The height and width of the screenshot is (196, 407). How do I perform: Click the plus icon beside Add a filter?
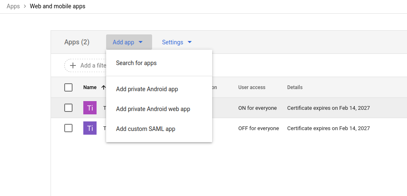coord(73,65)
